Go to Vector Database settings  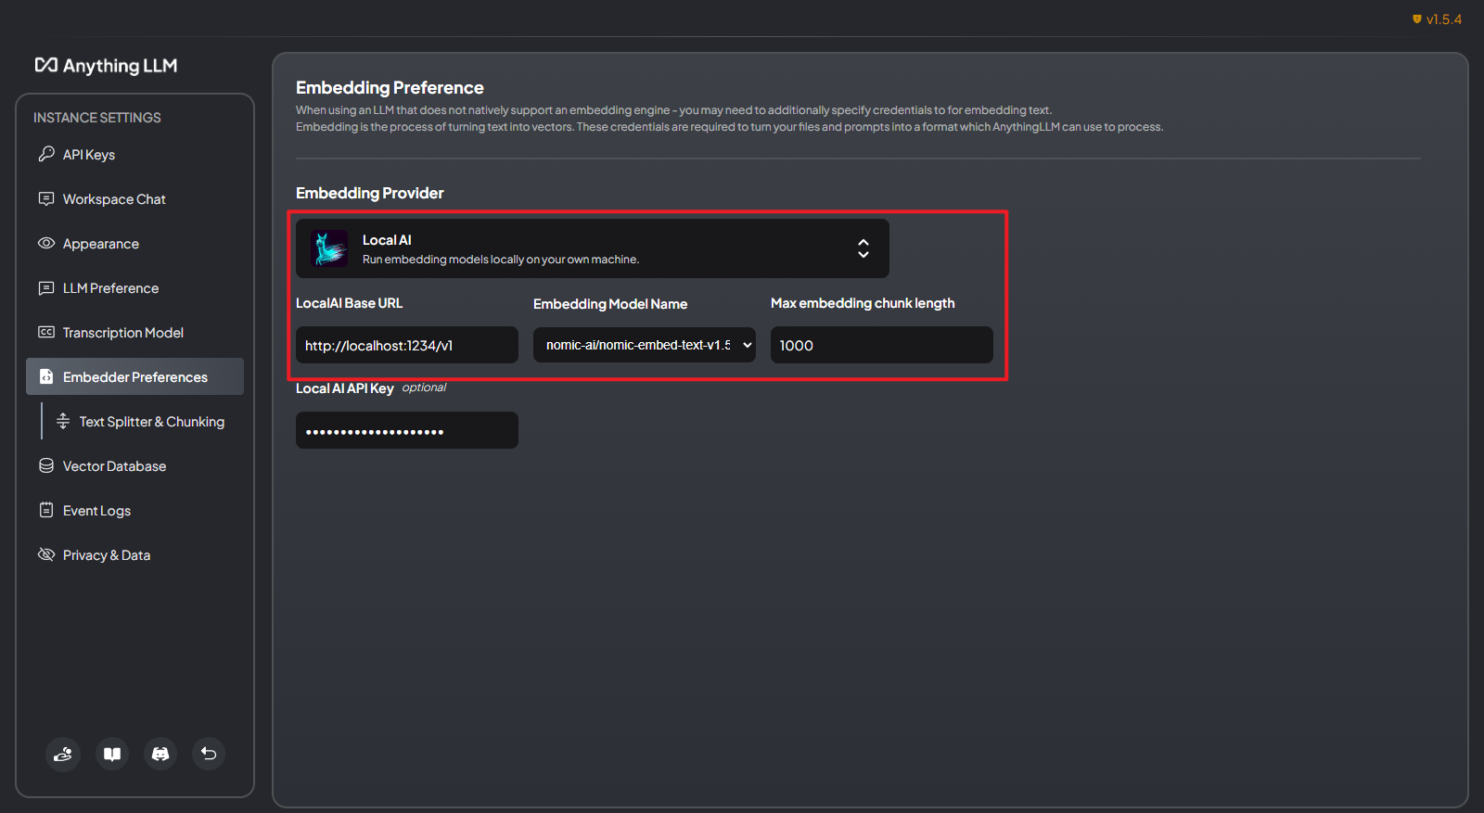134,465
